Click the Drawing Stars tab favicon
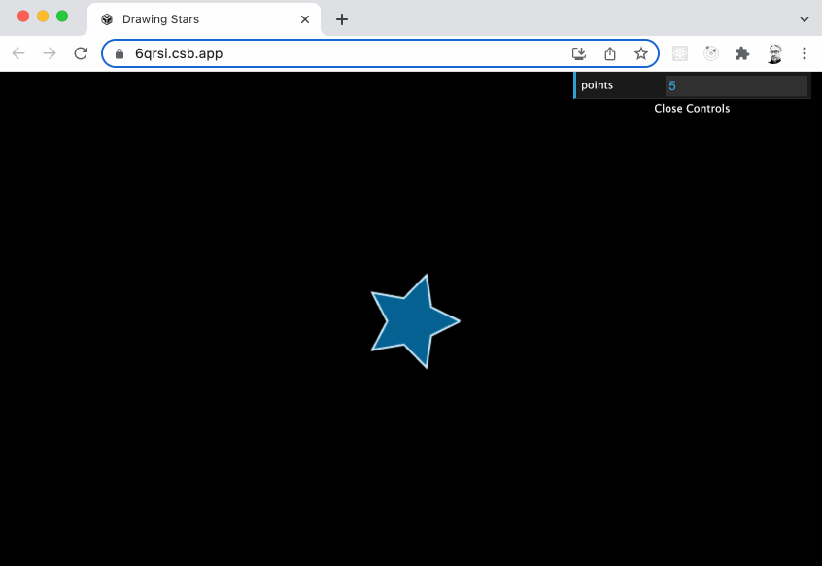 (x=107, y=19)
